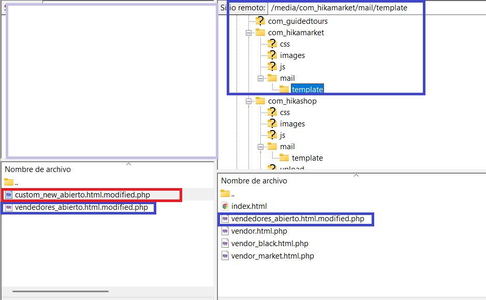
Task: Click folder icon of com_hikashop template
Action: pyautogui.click(x=284, y=158)
